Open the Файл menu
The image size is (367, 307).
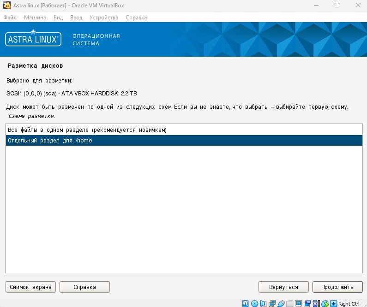pos(10,18)
